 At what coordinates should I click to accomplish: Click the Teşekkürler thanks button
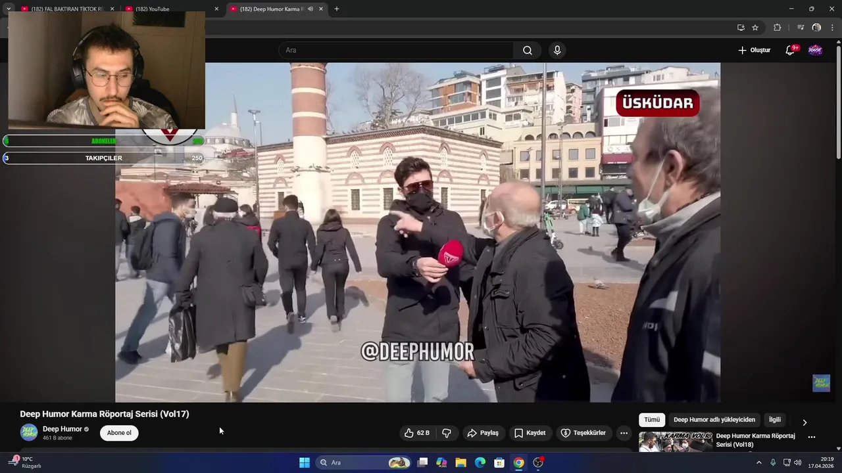[583, 433]
